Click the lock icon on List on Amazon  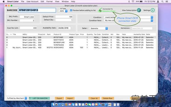30,98
